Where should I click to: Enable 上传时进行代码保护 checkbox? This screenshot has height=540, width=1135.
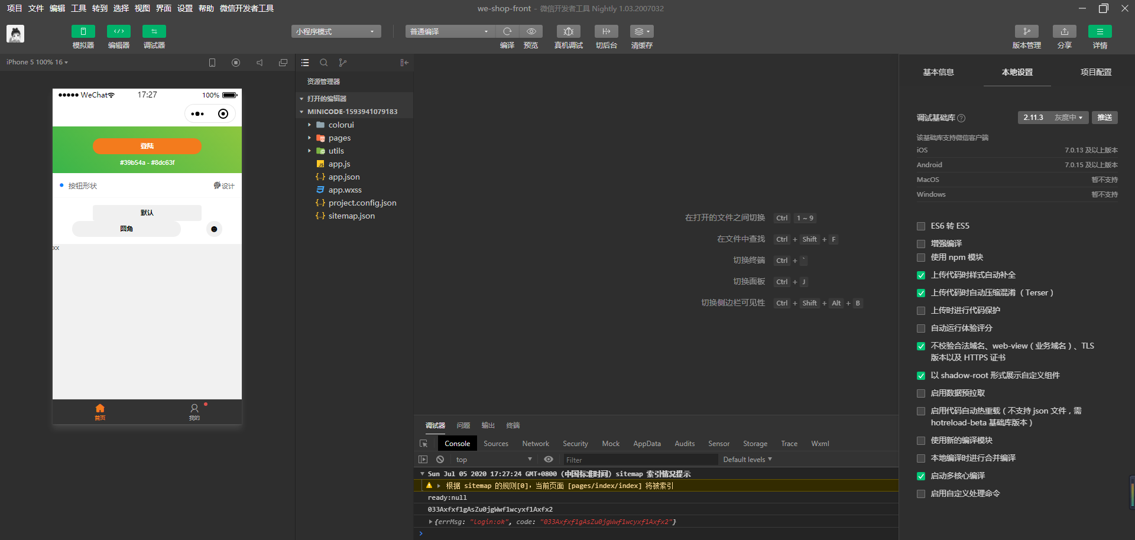921,311
